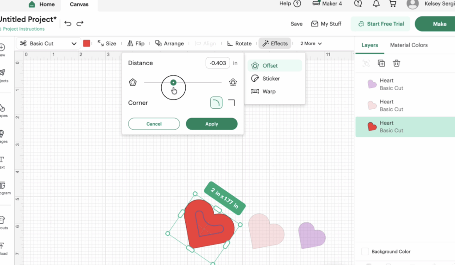Click the purple heart on canvas

click(x=311, y=235)
